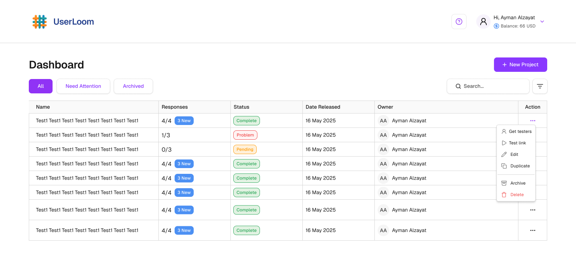Click the Complete status badge in first row
The image size is (576, 255).
pos(247,121)
